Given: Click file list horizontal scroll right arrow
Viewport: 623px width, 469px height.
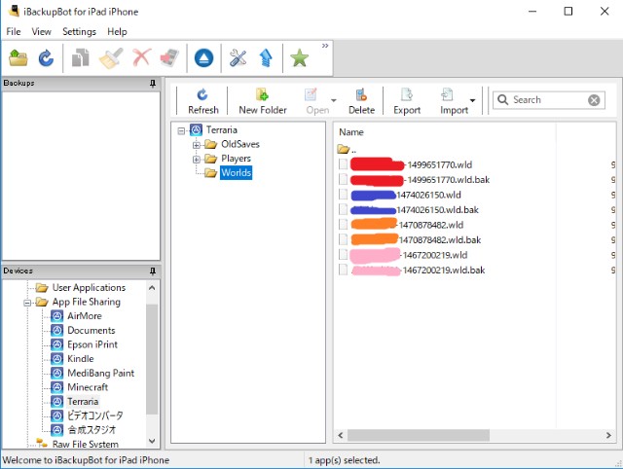Looking at the screenshot, I should (608, 436).
